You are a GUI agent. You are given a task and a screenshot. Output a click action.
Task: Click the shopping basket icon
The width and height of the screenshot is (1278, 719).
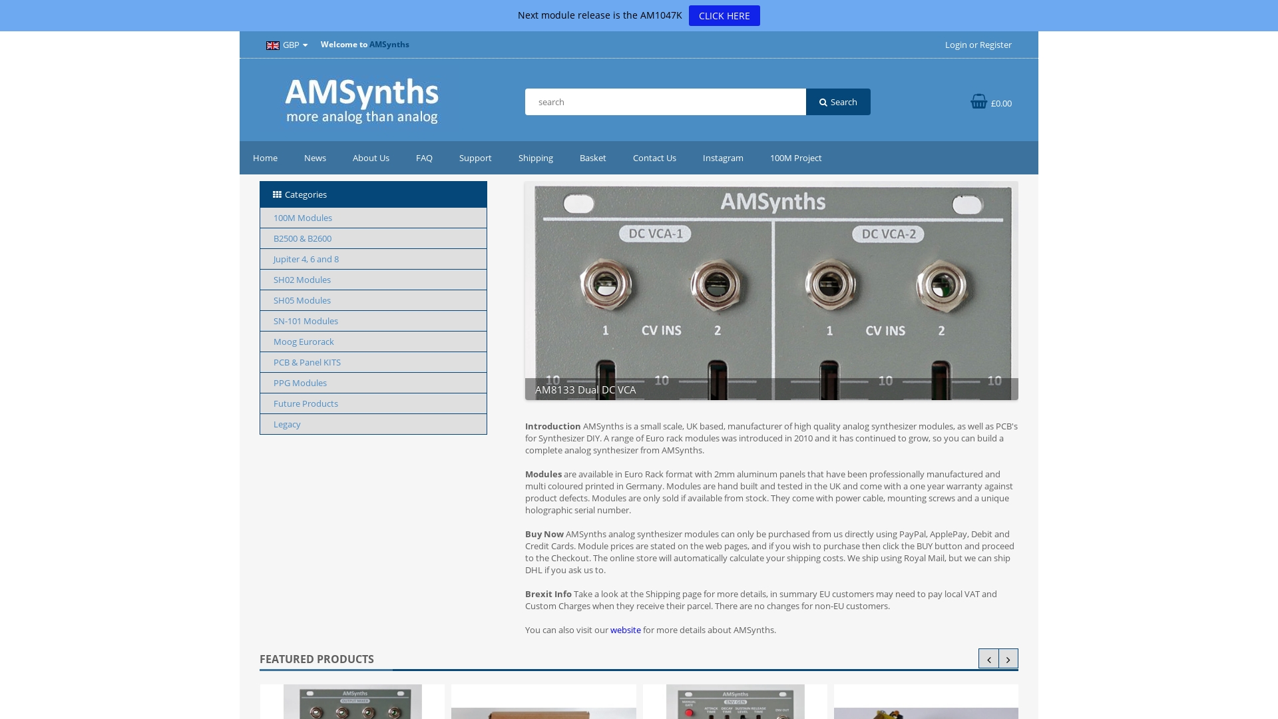[x=978, y=101]
